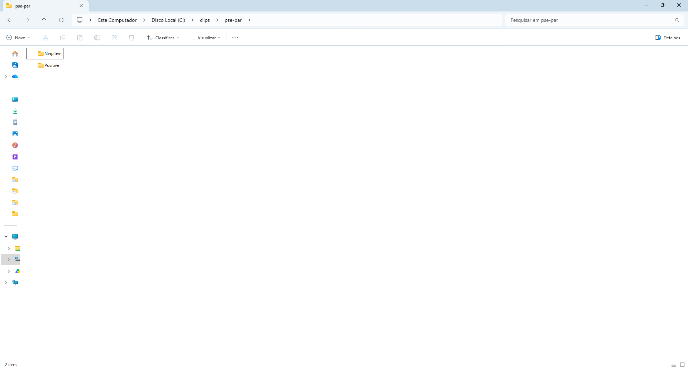The height and width of the screenshot is (369, 688).
Task: Open the Novo dropdown menu
Action: click(18, 38)
